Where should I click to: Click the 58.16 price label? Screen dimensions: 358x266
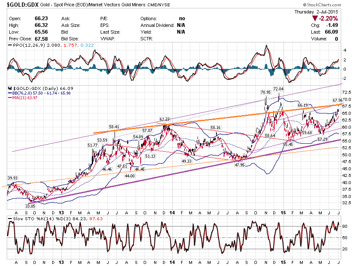coord(216,127)
